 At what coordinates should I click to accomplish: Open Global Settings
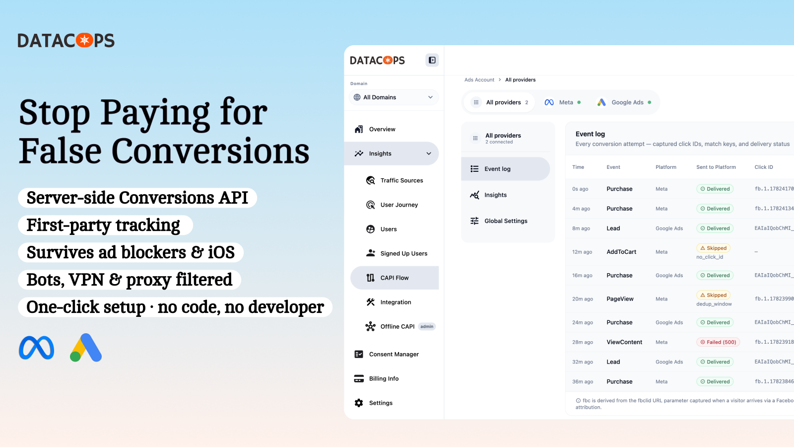505,221
